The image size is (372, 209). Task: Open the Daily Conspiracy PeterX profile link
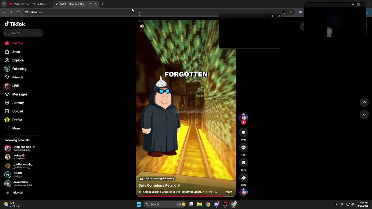coord(157,185)
